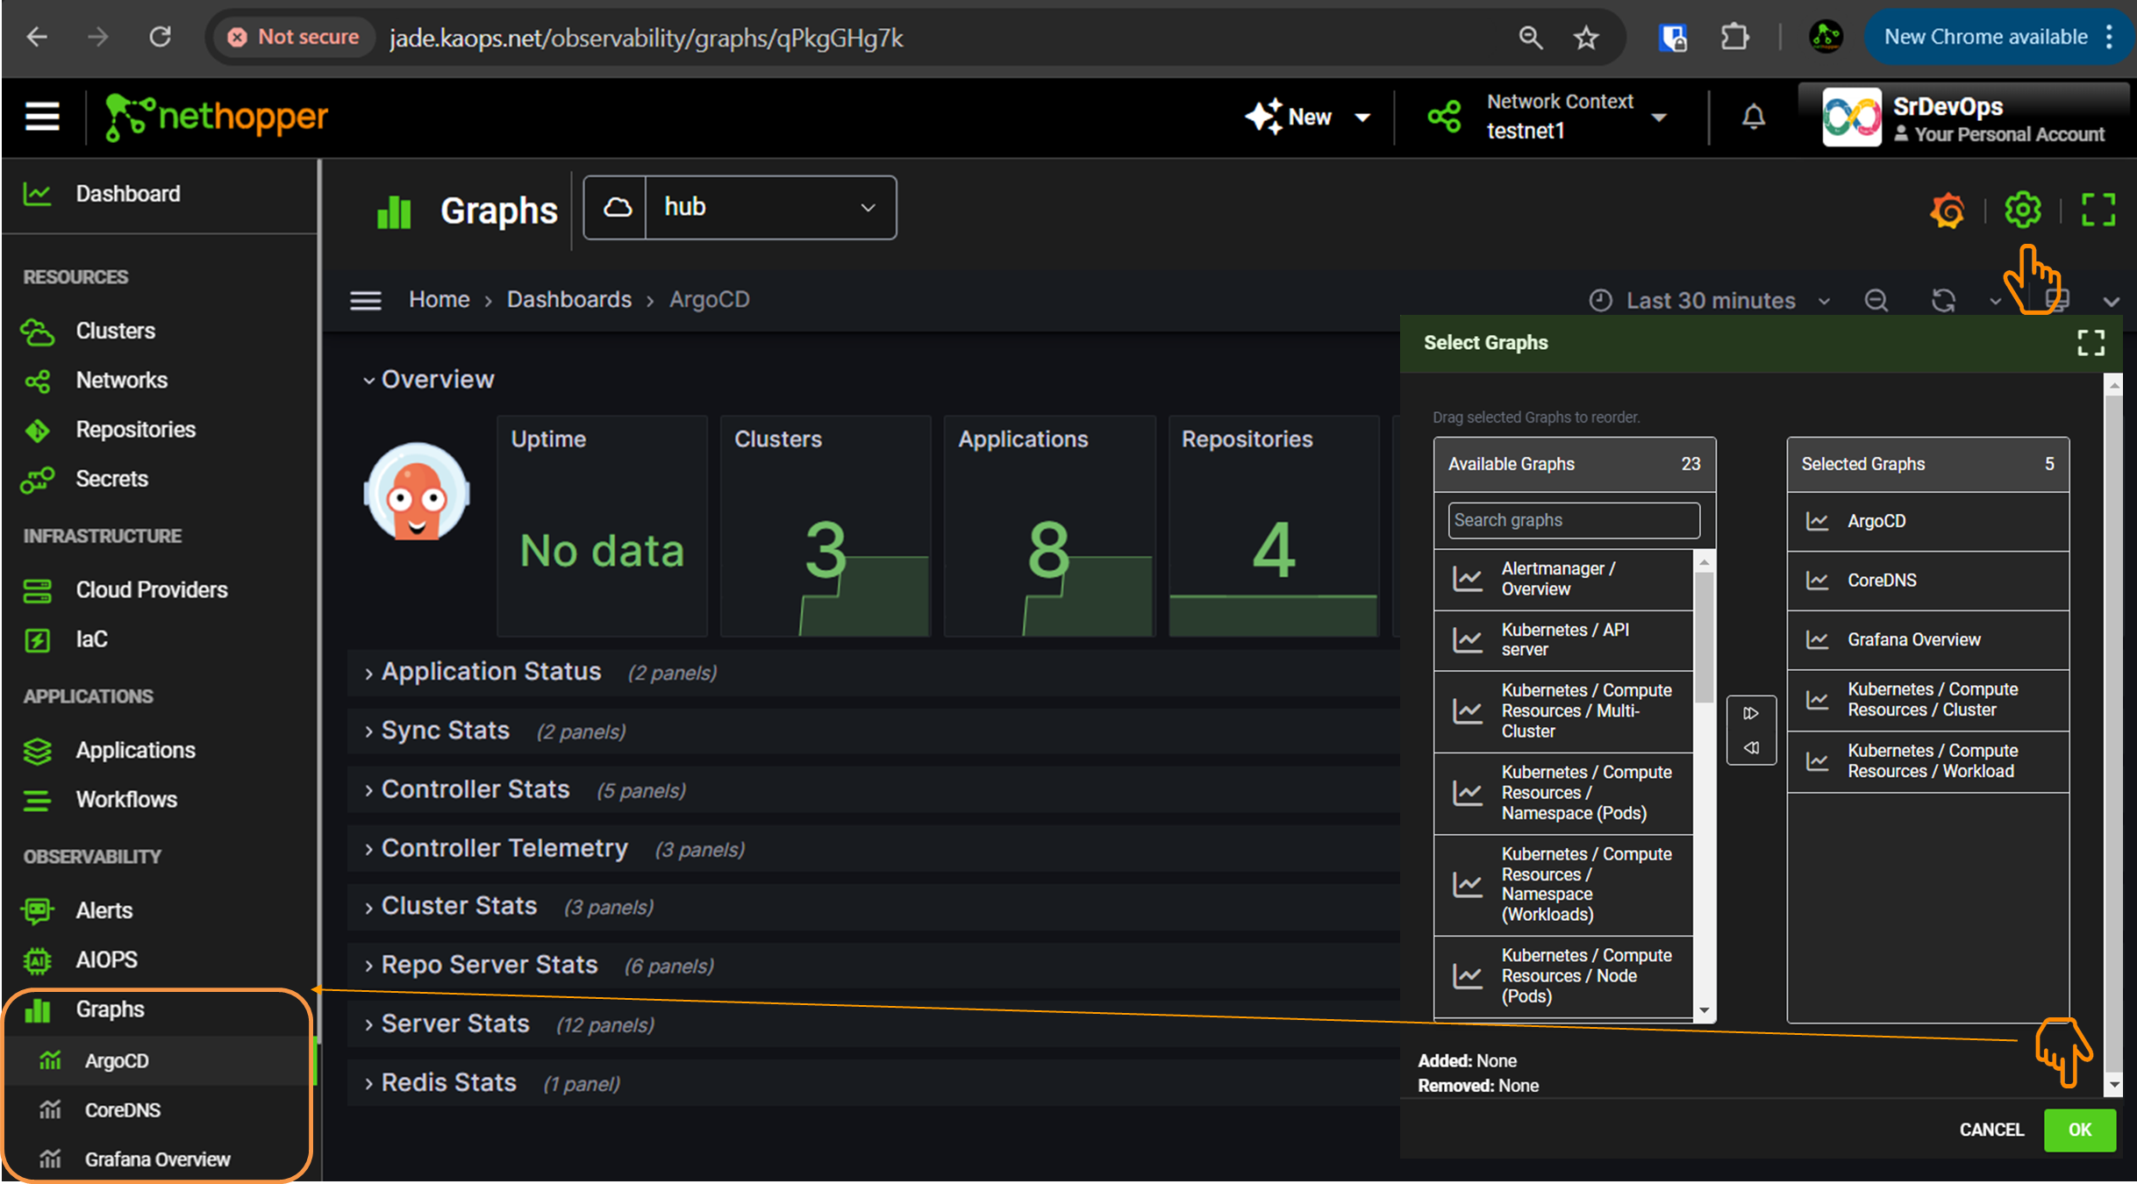Image resolution: width=2137 pixels, height=1184 pixels.
Task: Click the Chrome reload button
Action: tap(160, 37)
